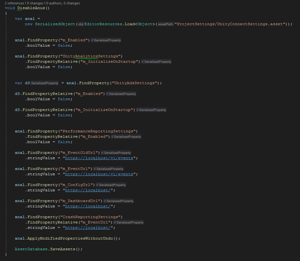Click the UnityConnectSettings.asset path string
Viewport: 300px width, 261px height.
(231, 24)
